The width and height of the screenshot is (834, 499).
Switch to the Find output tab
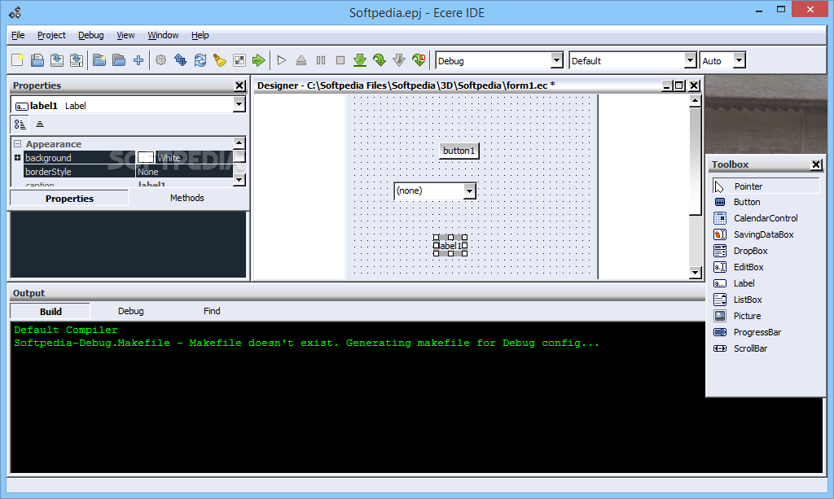tap(212, 311)
